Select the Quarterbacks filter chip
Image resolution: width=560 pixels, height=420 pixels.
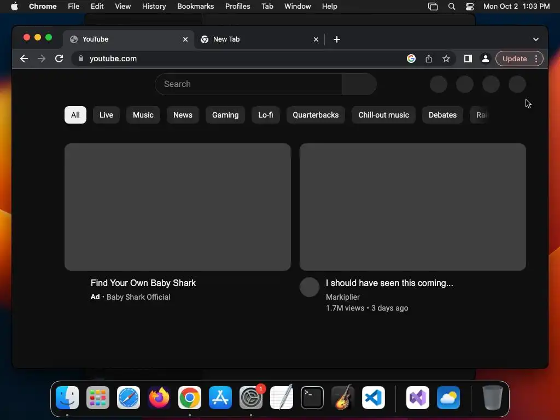(316, 115)
